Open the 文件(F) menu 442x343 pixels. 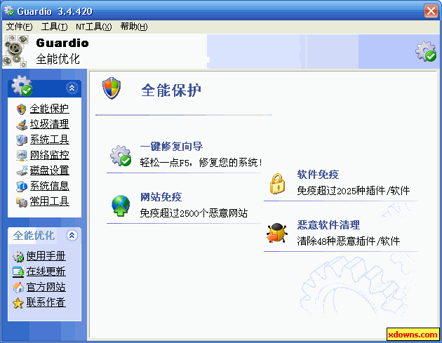[x=19, y=27]
